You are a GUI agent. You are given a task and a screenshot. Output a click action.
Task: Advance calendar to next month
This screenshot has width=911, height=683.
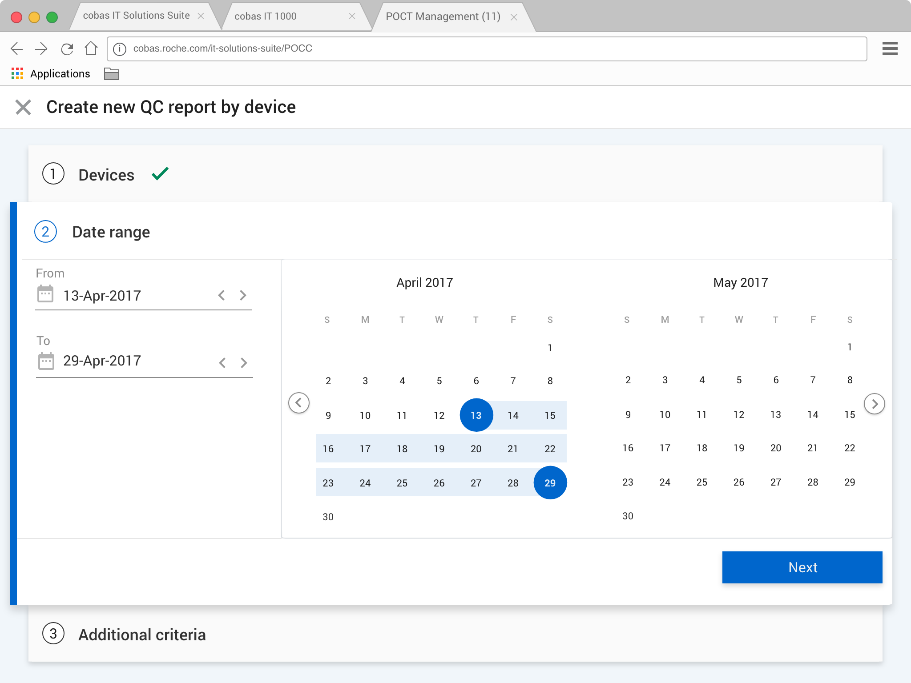[x=874, y=404]
